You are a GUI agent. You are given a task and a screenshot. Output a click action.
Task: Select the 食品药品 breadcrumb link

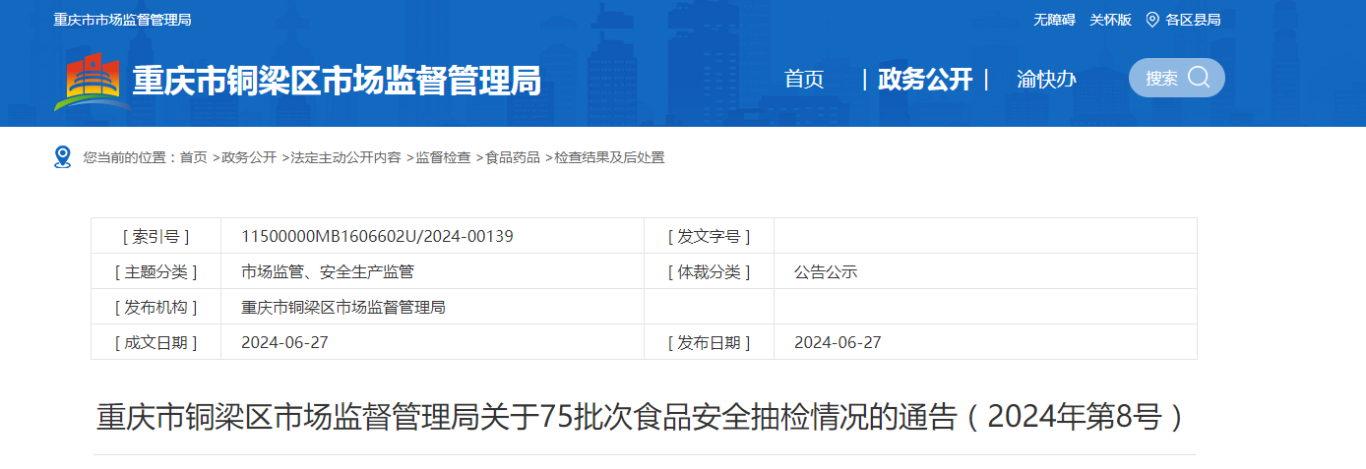pos(513,157)
